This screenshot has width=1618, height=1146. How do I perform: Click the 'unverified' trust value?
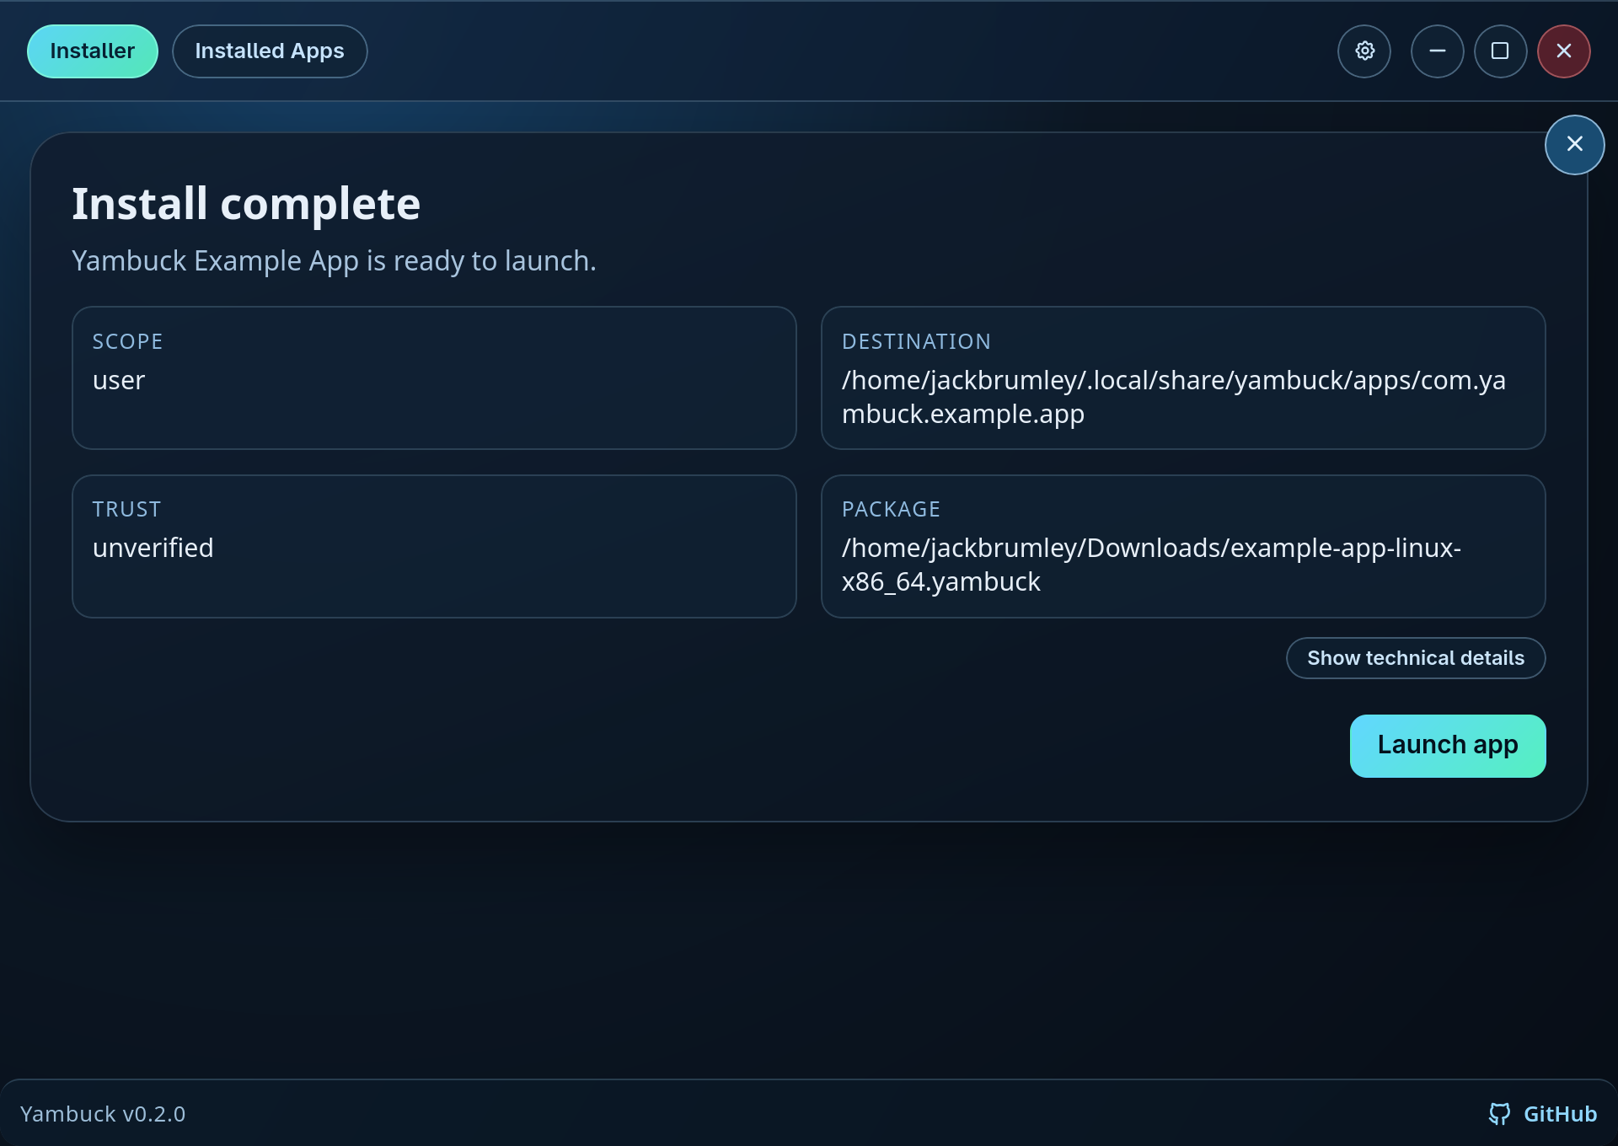[153, 548]
